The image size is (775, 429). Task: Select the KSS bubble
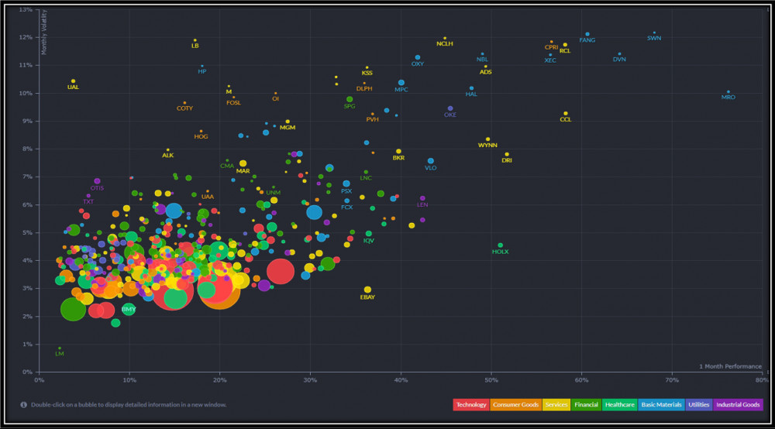[367, 67]
